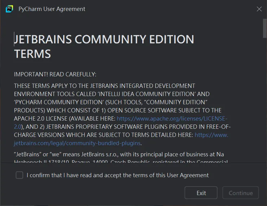Screen dimensions: 267x206
Task: Click the 'IMPORTANT! READ CAREFULLY:' line
Action: click(55, 75)
